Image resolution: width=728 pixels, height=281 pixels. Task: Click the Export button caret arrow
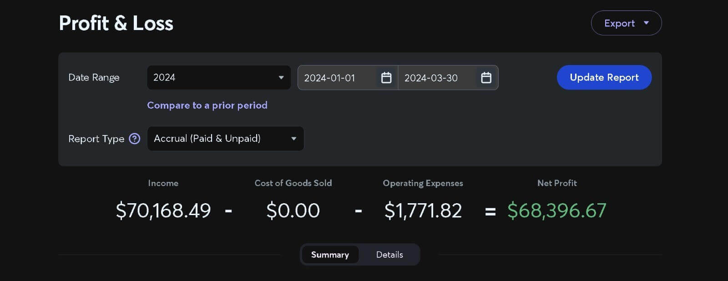point(646,23)
